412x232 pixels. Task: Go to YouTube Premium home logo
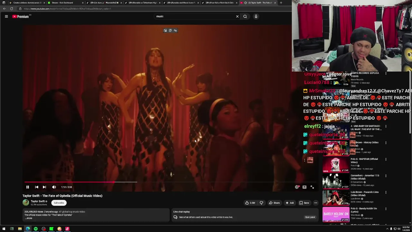point(21,16)
